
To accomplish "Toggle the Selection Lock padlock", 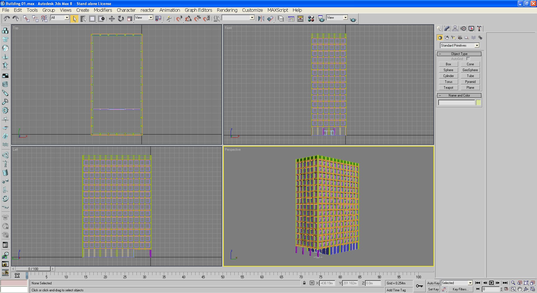I will (x=304, y=283).
